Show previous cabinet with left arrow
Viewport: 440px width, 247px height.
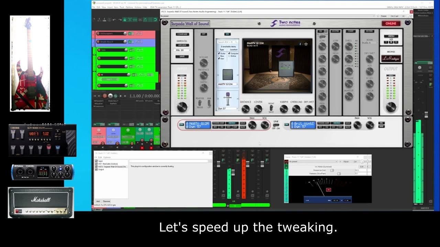tap(218, 75)
